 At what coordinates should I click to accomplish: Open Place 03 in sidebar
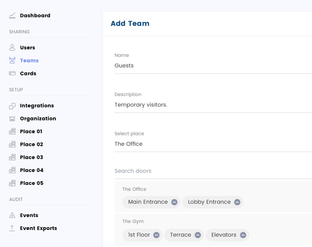pyautogui.click(x=32, y=157)
